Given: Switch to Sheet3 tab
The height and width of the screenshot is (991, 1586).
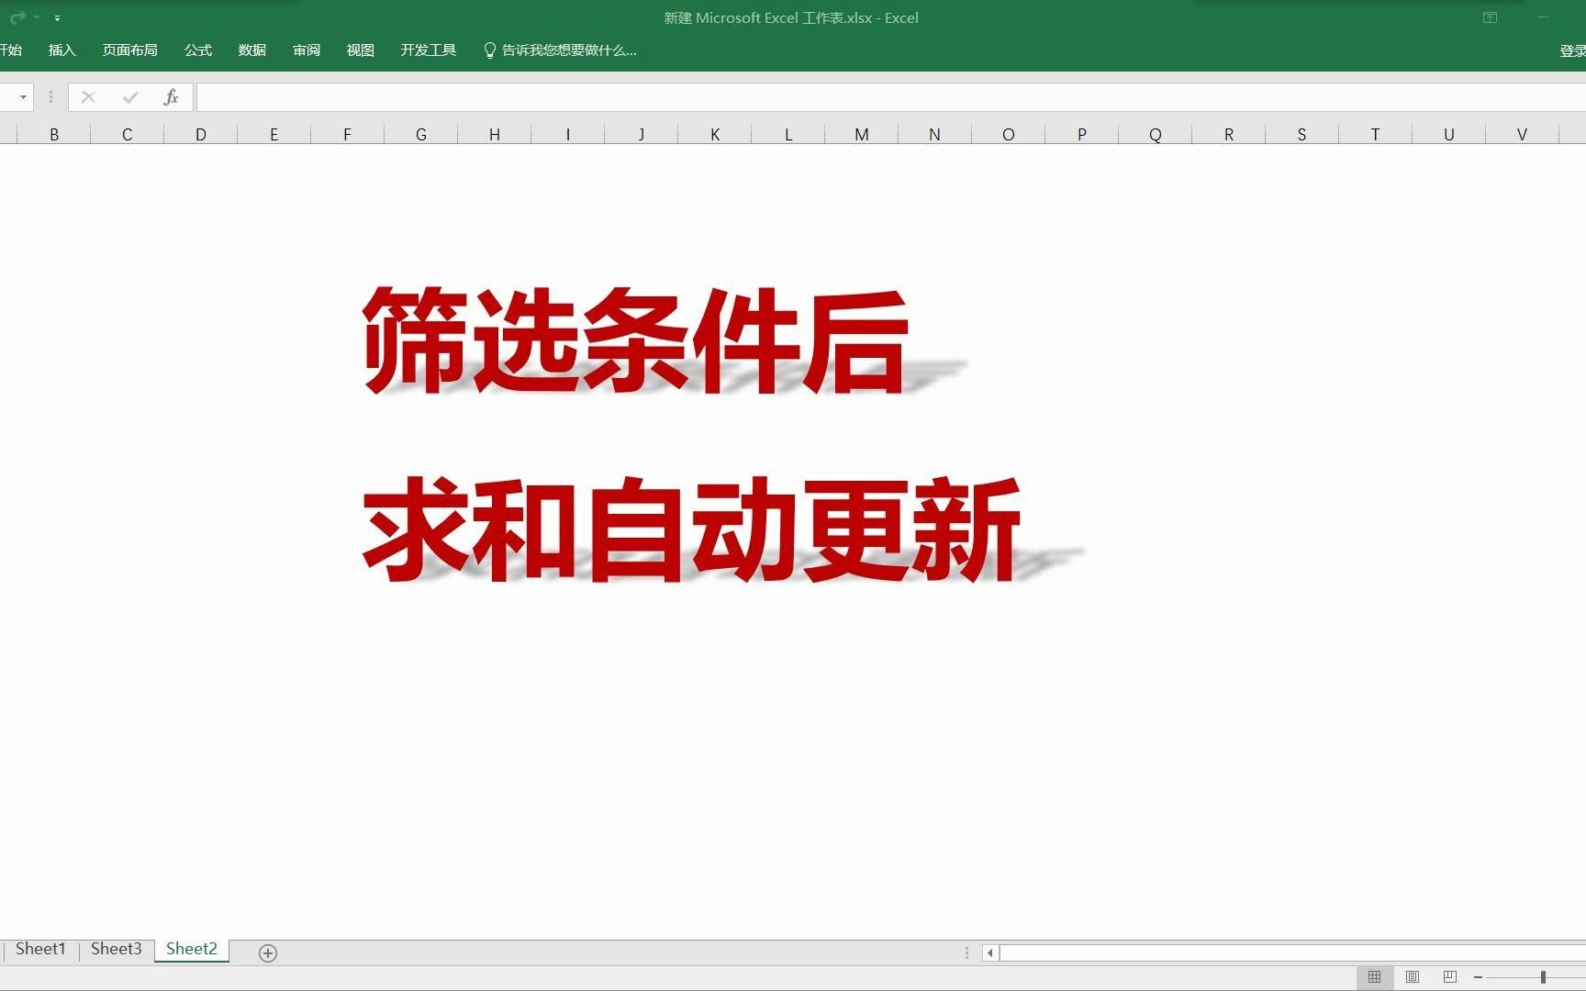Looking at the screenshot, I should point(117,950).
